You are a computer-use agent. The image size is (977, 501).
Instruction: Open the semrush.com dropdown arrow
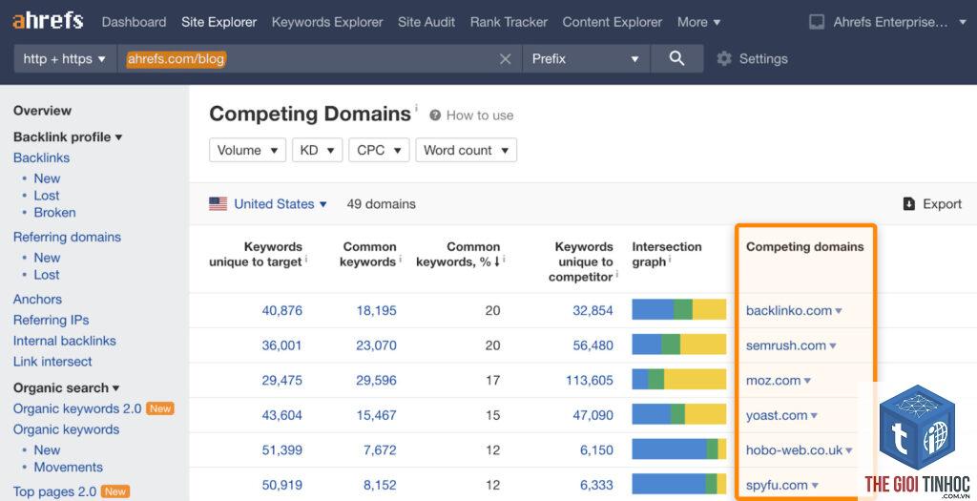pos(833,345)
